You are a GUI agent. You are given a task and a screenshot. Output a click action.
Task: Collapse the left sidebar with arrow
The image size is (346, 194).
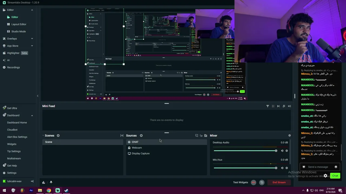(x=38, y=96)
